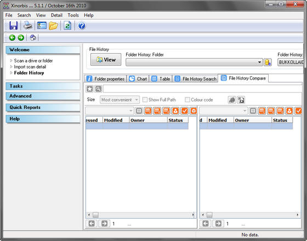Click the orange checkmark icon in right pane
Image resolution: width=307 pixels, height=241 pixels.
click(298, 111)
